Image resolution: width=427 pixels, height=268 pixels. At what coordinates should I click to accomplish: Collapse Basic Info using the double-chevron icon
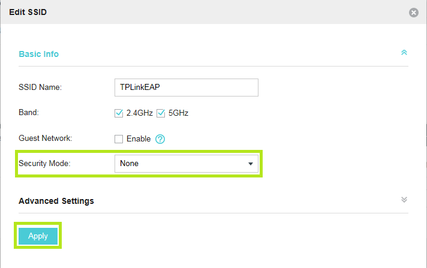[404, 53]
